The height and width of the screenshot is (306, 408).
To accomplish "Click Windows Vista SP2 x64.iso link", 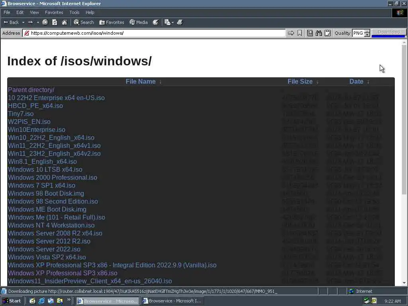I will tap(47, 257).
